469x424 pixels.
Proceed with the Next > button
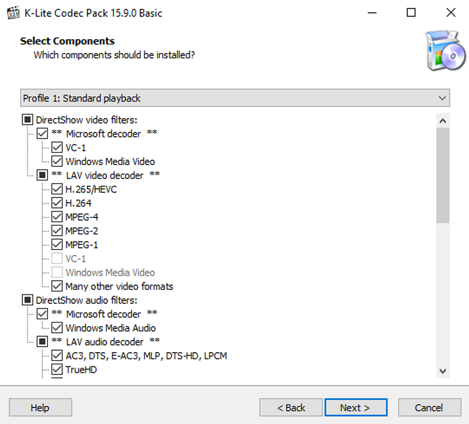tap(356, 407)
